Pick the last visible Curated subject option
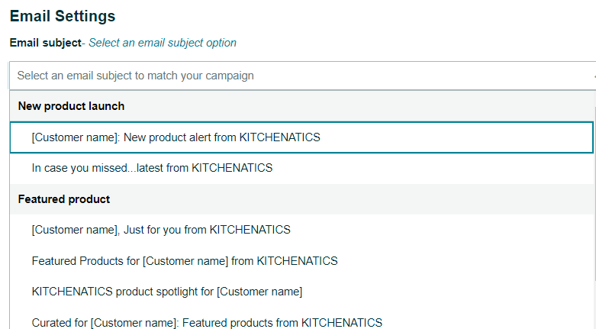This screenshot has height=329, width=596. (x=207, y=322)
